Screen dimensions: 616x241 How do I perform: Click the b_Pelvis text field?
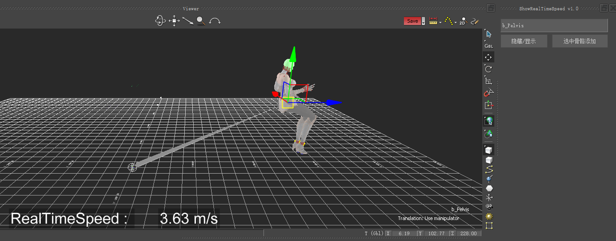tap(554, 25)
